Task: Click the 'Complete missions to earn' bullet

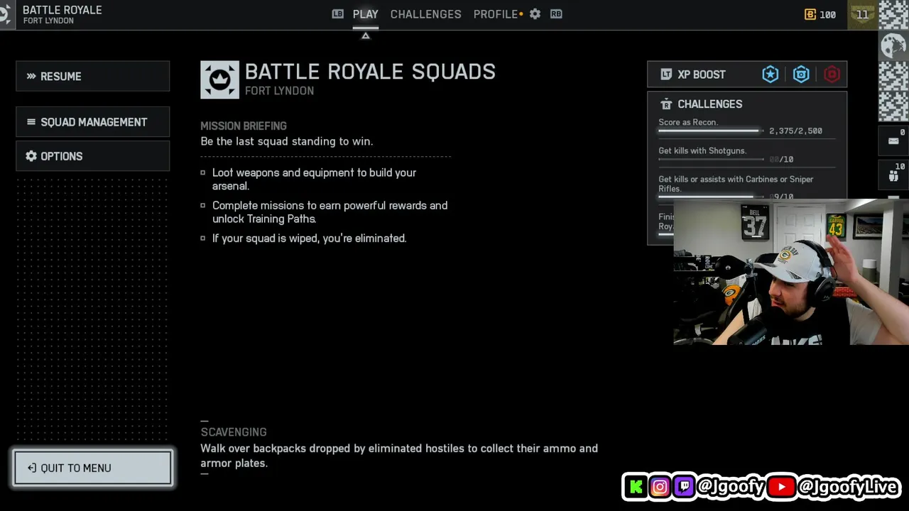Action: (x=330, y=212)
